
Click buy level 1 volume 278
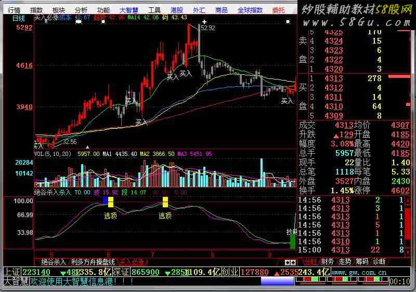374,78
